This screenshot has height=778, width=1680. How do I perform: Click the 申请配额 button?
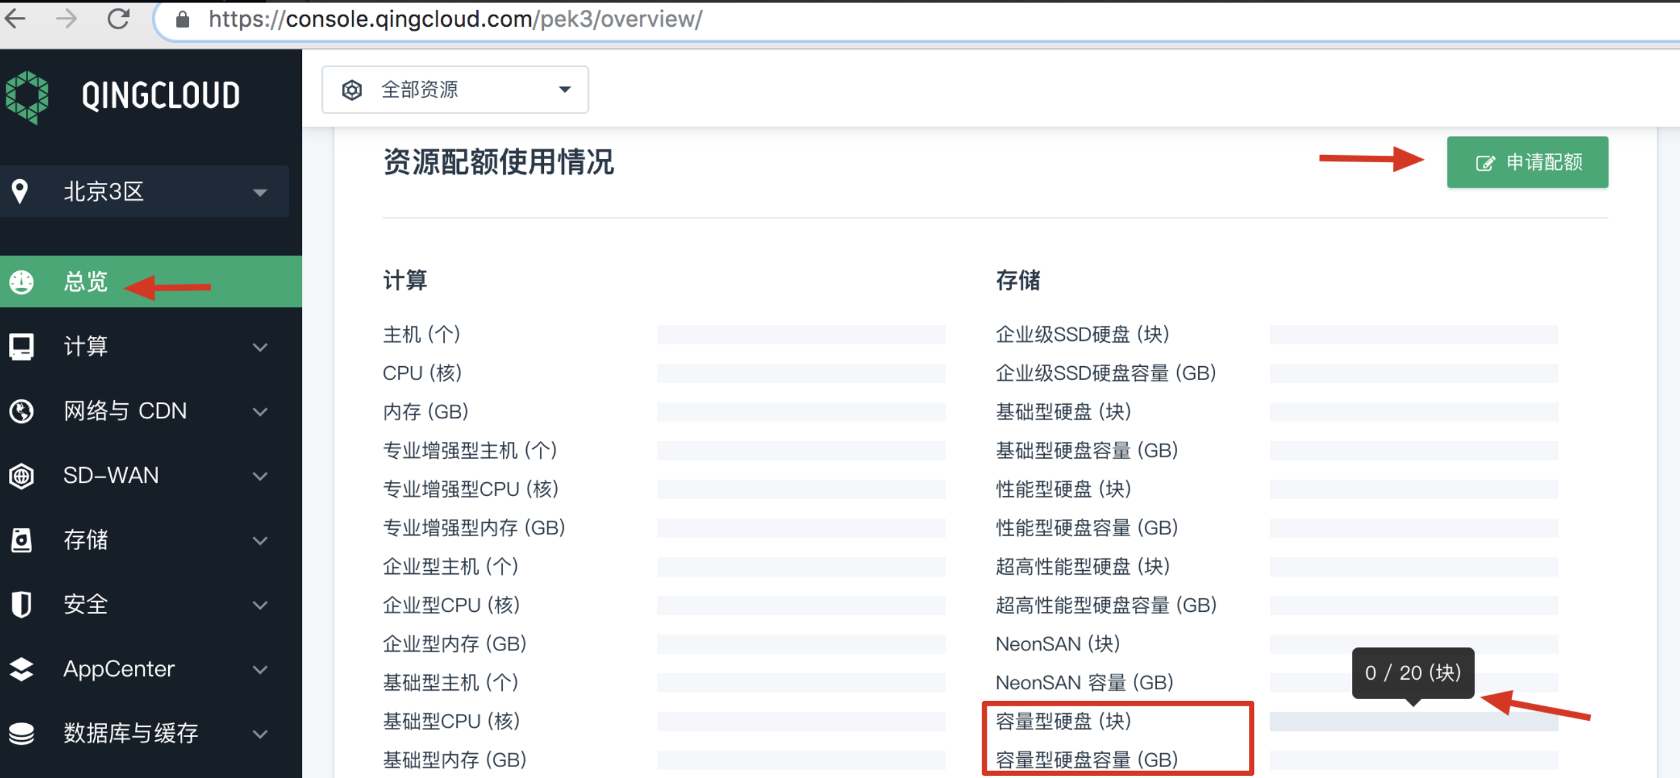[x=1527, y=162]
